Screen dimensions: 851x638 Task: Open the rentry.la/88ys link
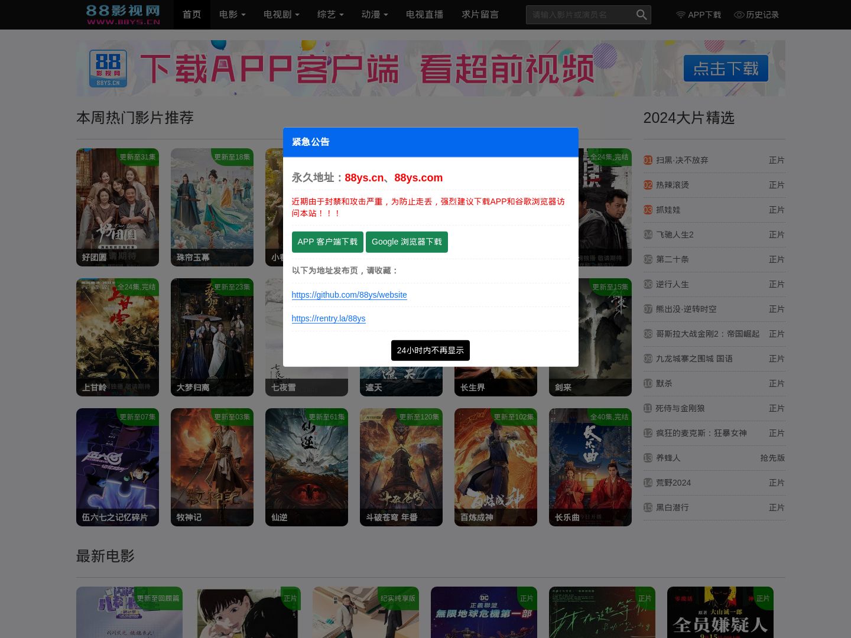(x=329, y=318)
